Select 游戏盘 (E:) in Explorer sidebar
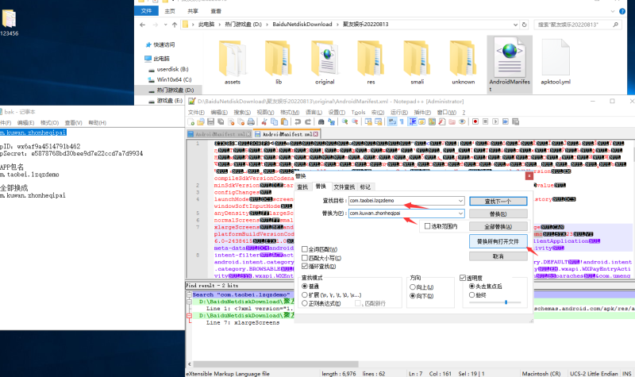 tap(170, 101)
